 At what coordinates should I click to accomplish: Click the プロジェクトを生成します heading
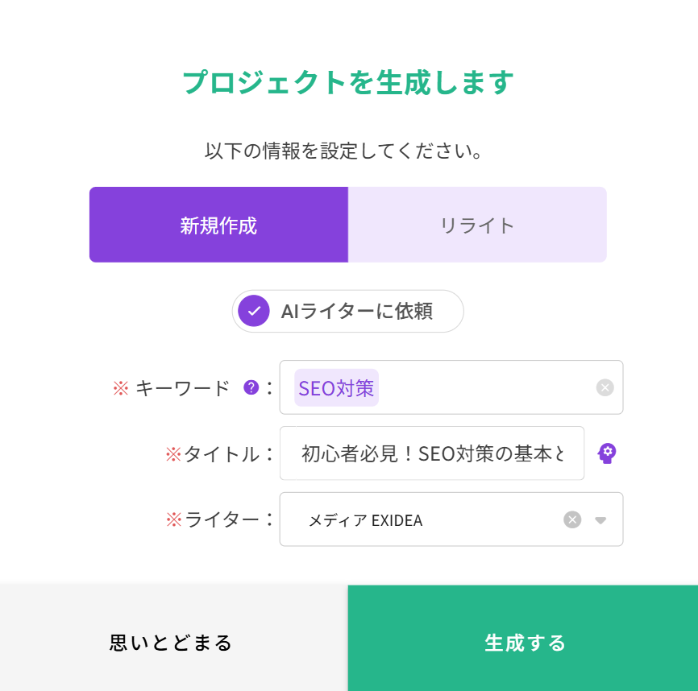click(348, 81)
